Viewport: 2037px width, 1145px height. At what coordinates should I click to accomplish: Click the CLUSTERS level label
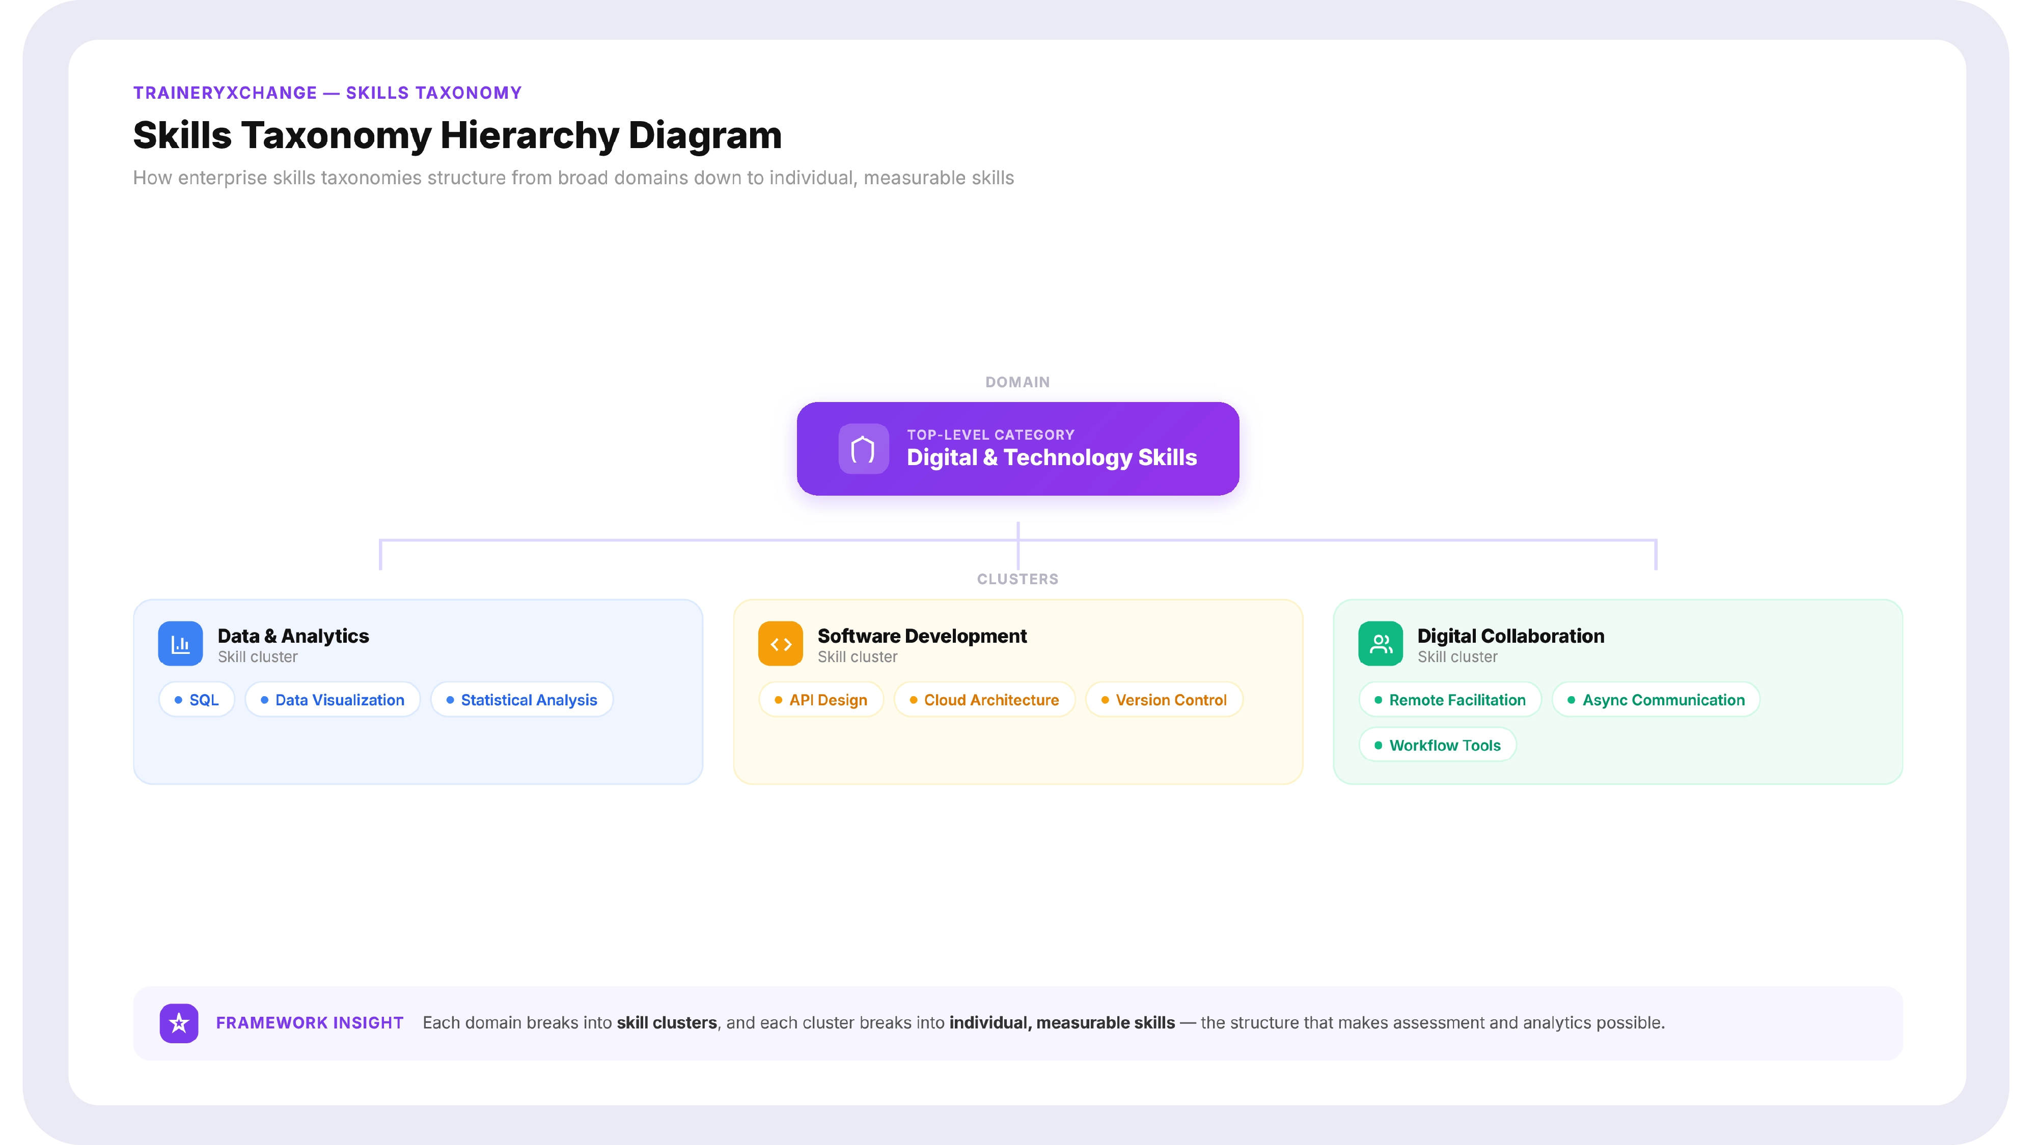tap(1017, 579)
